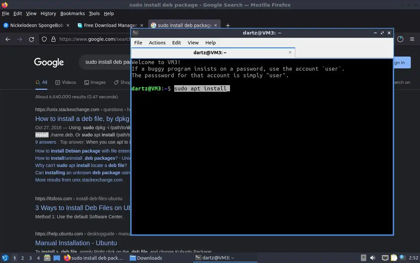
Task: Open '3 Ways to Install Deb Files' result
Action: [83, 208]
